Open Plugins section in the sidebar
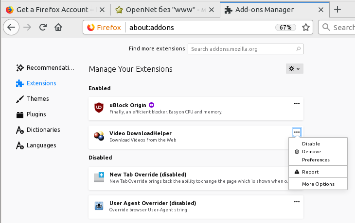 click(36, 114)
